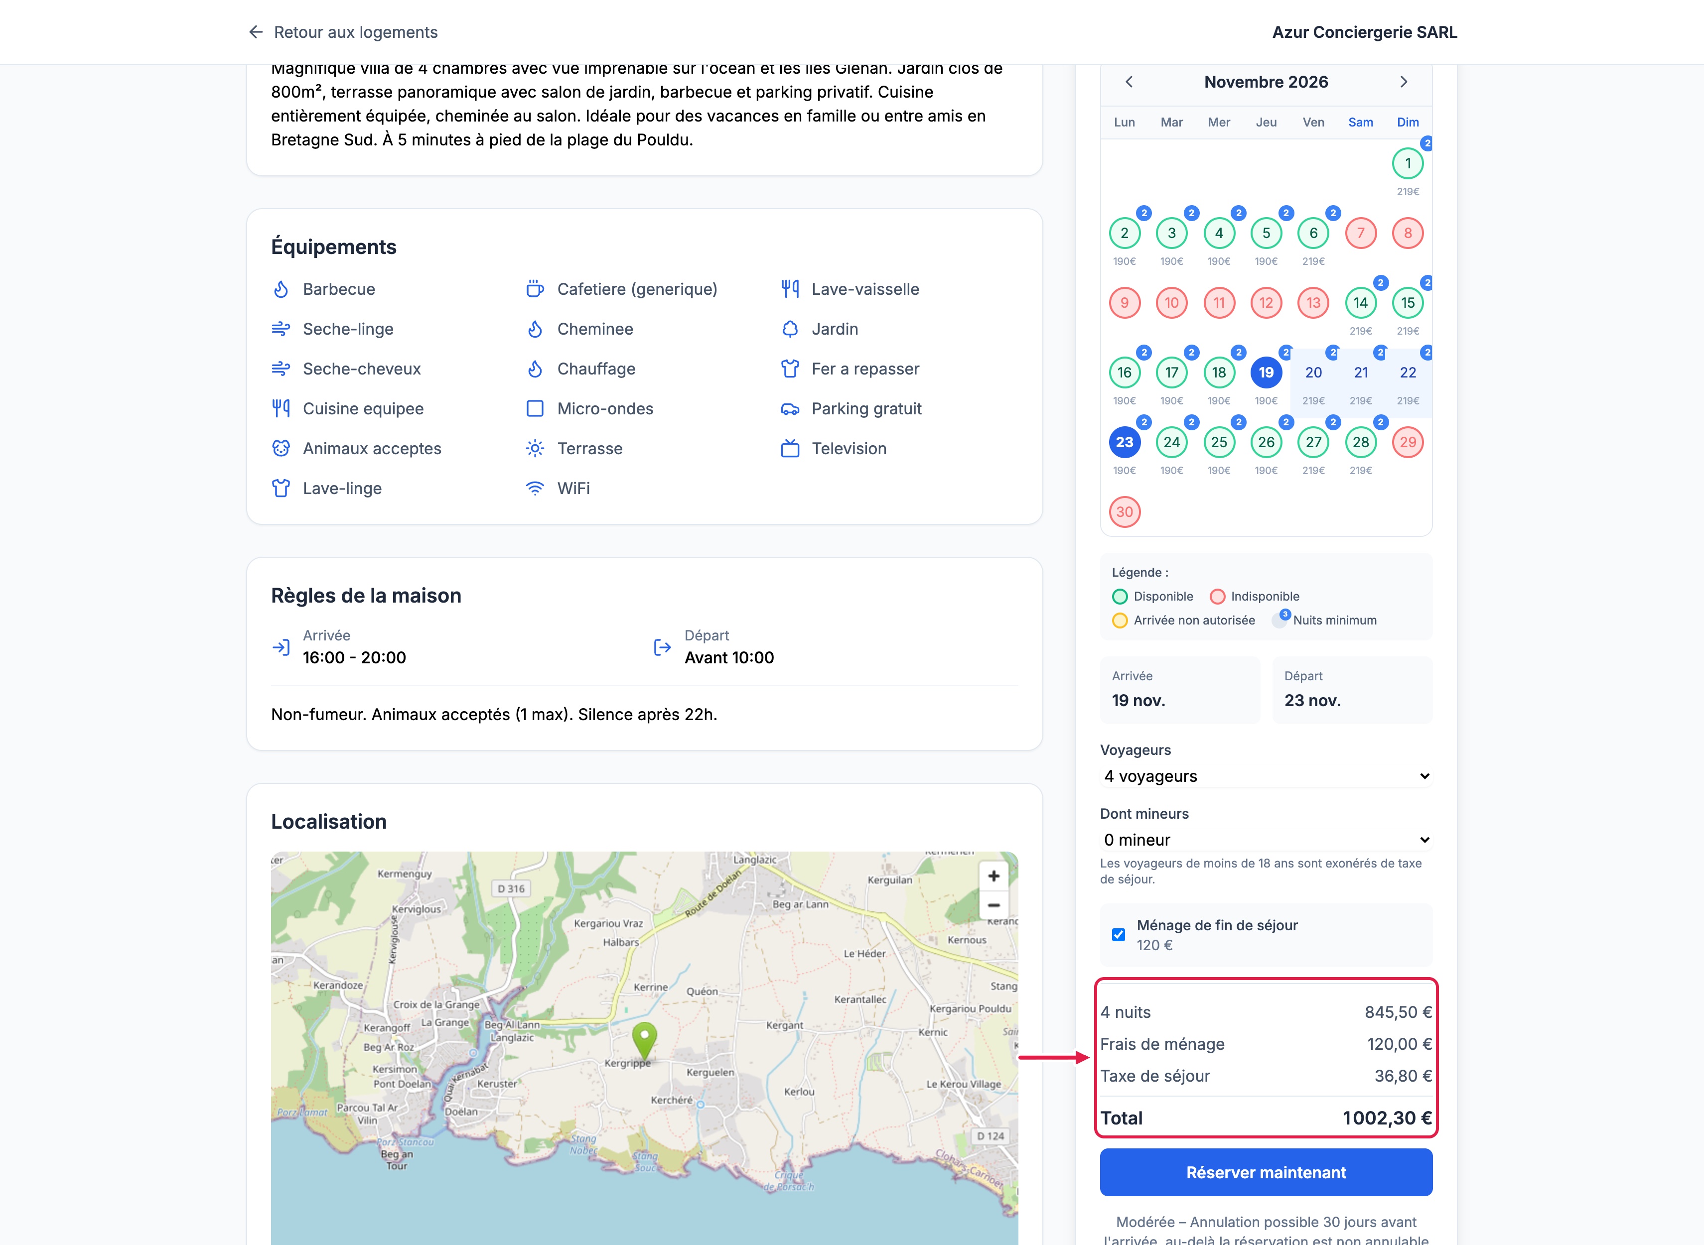Select end date November 23

[1124, 442]
